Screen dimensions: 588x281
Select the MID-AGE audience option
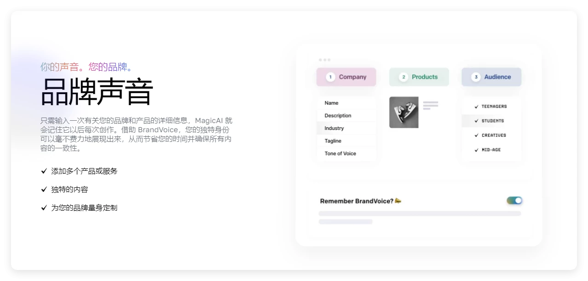pyautogui.click(x=477, y=150)
